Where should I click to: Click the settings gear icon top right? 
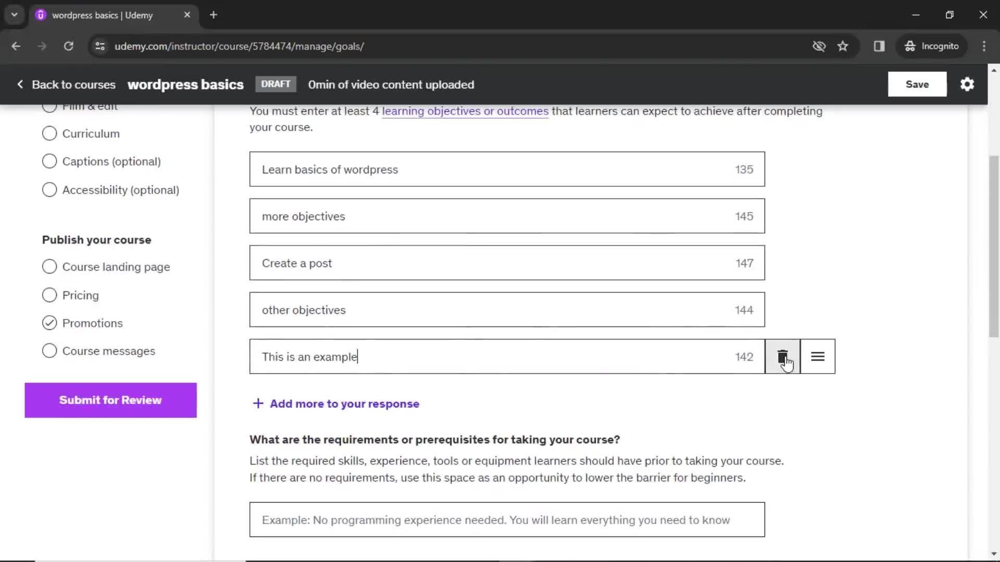(x=968, y=84)
